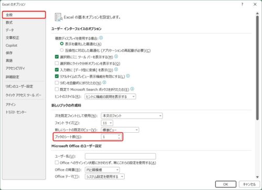Open アドイン category in sidebar
Screen dimensions: 262x190
[x=24, y=104]
